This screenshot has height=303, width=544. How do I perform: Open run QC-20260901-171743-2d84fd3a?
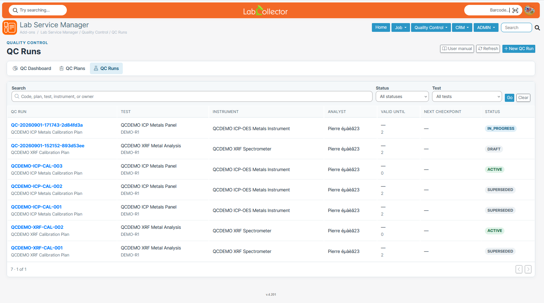click(x=47, y=125)
